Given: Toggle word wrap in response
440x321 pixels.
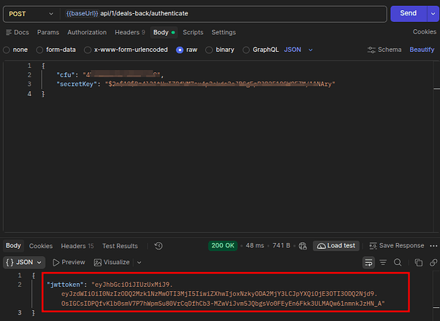Looking at the screenshot, I should [368, 263].
